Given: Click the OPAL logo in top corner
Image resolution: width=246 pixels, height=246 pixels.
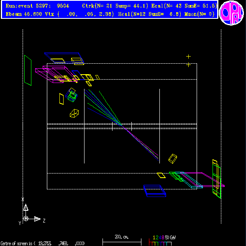Looking at the screenshot, I should click(231, 13).
